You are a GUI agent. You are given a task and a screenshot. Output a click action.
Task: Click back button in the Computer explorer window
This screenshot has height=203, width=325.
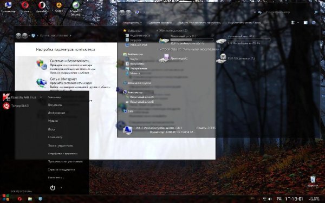[x=122, y=12]
